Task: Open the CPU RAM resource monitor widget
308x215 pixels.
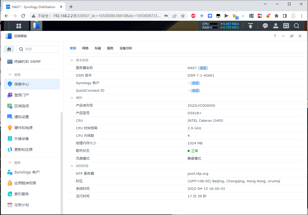Action: tap(221, 26)
